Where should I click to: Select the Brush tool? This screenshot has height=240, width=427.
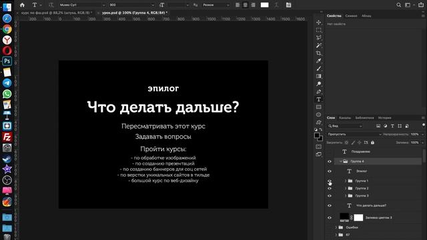[x=319, y=69]
